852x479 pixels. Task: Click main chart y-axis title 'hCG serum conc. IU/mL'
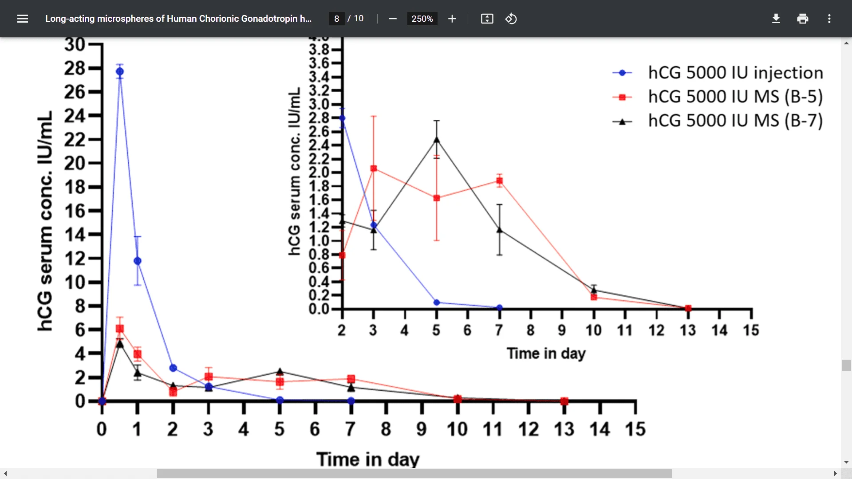click(x=45, y=221)
